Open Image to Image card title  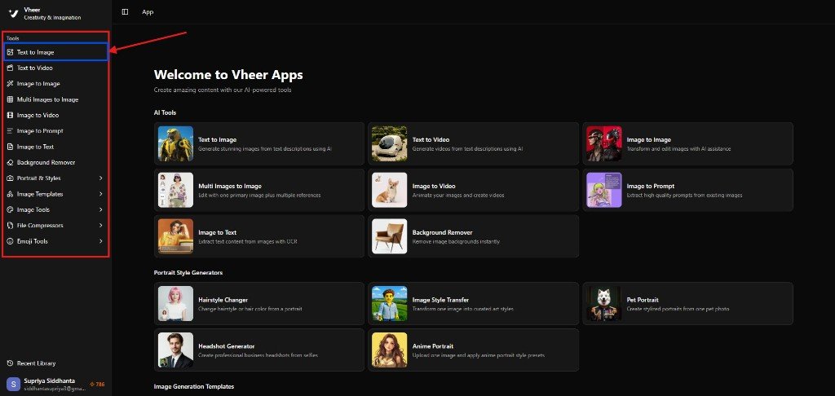click(648, 140)
